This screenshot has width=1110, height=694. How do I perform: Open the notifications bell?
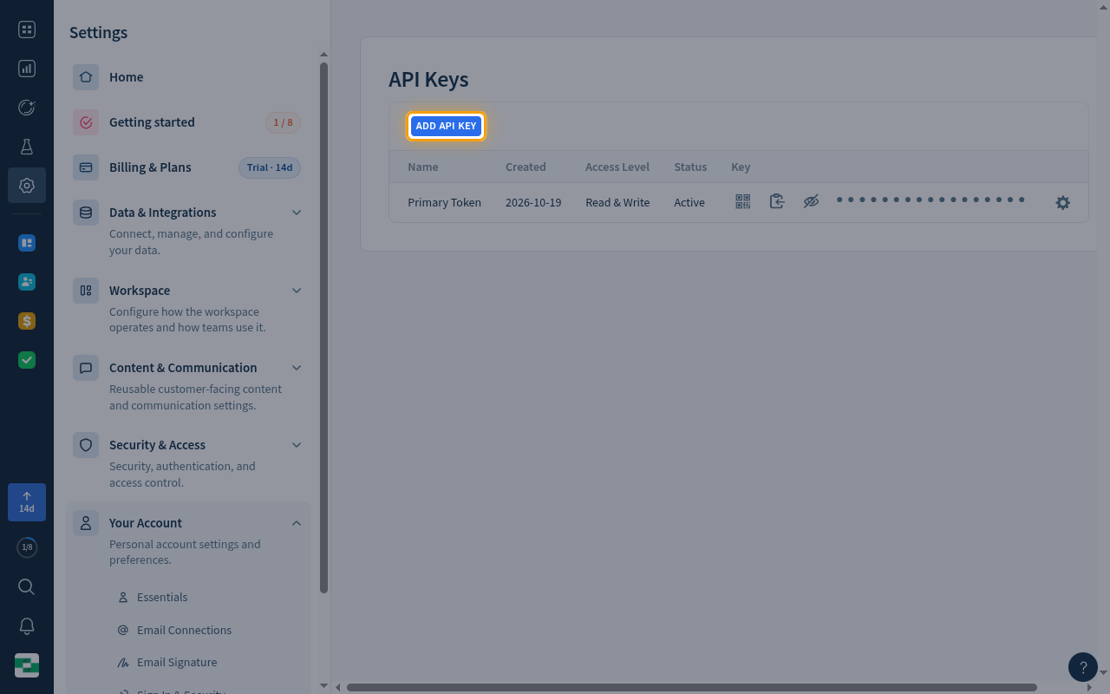(27, 626)
